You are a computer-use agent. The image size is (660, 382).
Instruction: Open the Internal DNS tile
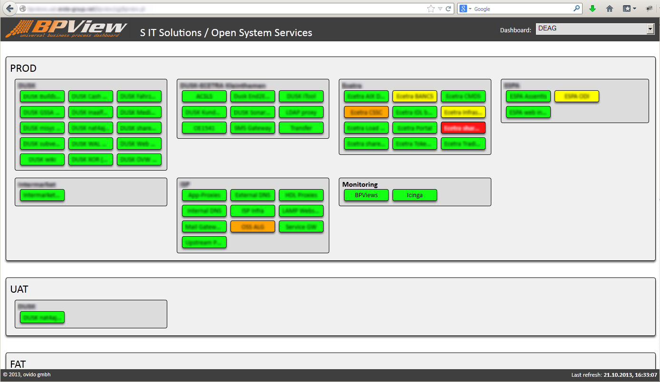pos(204,211)
